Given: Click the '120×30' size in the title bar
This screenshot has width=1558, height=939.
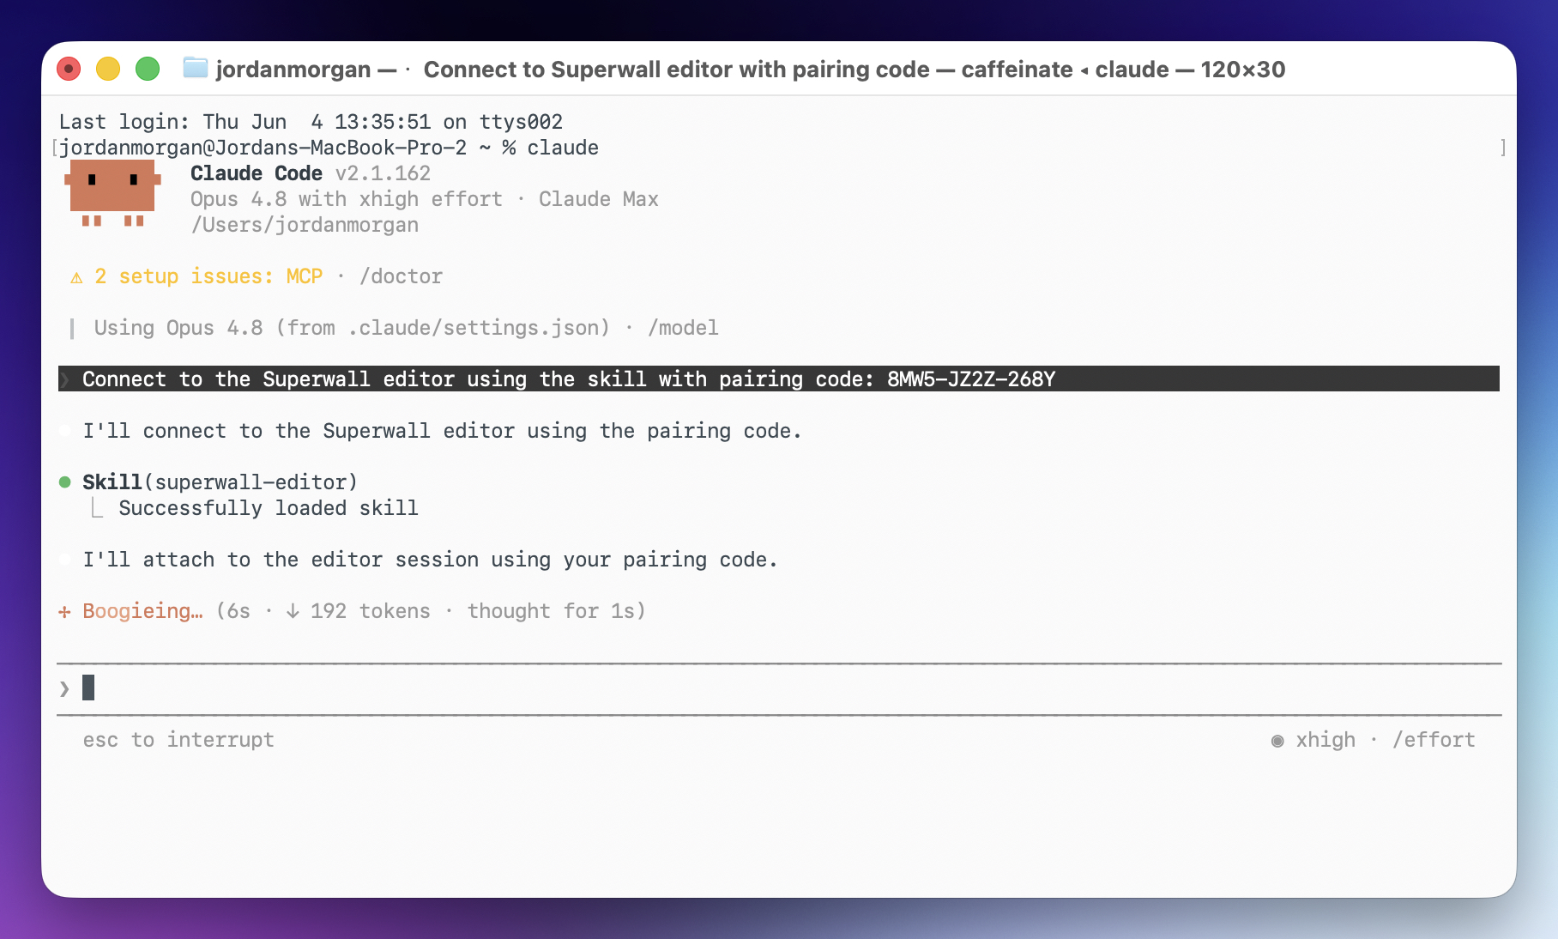Looking at the screenshot, I should pyautogui.click(x=1243, y=70).
